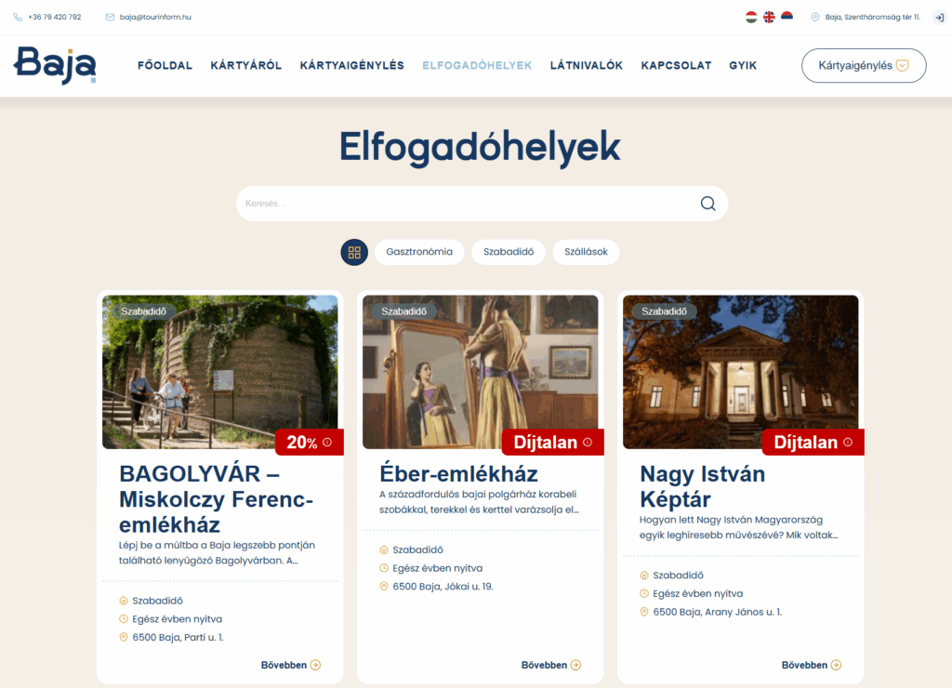
Task: Select the third flag language icon
Action: click(x=787, y=17)
